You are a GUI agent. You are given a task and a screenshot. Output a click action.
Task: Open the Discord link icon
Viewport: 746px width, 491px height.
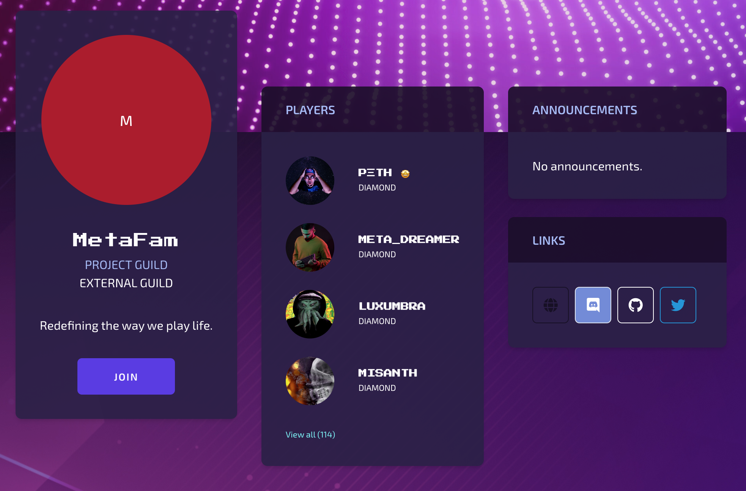[593, 305]
